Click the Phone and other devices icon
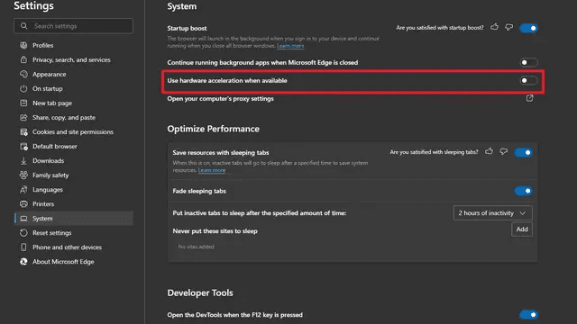 pyautogui.click(x=23, y=247)
